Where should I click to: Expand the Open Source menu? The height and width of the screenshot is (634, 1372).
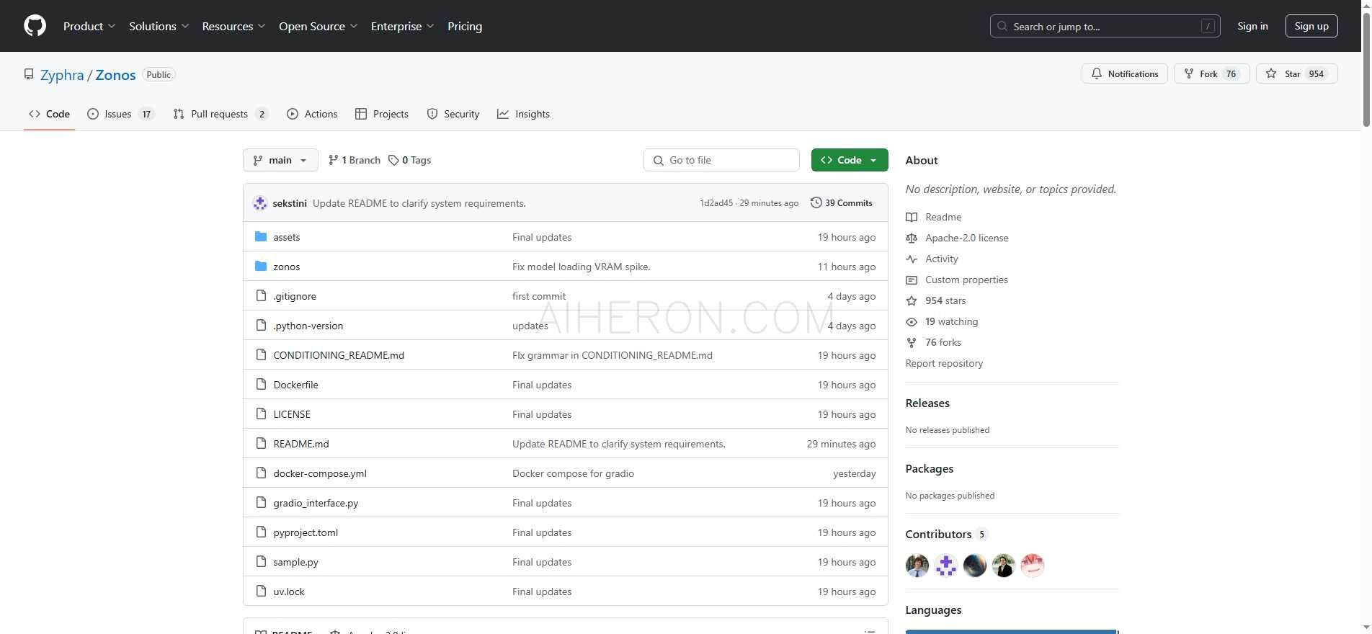click(x=318, y=26)
